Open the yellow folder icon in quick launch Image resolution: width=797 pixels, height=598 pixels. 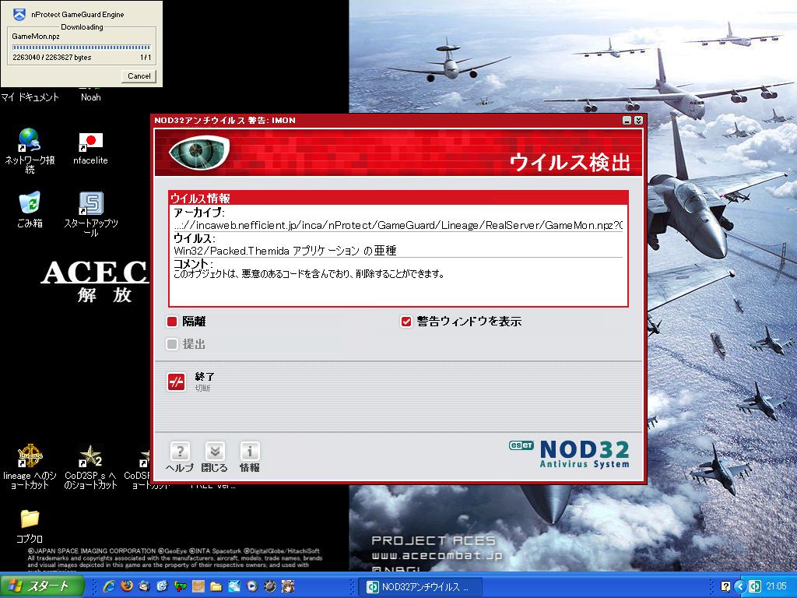pyautogui.click(x=216, y=586)
